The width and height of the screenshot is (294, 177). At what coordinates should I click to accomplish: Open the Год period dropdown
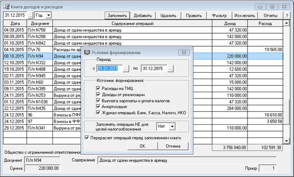[x=49, y=15]
